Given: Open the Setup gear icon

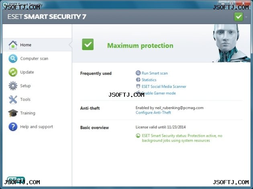Looking at the screenshot, I should click(x=13, y=85).
